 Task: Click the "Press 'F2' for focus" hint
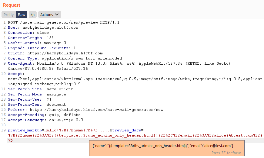point(226,153)
